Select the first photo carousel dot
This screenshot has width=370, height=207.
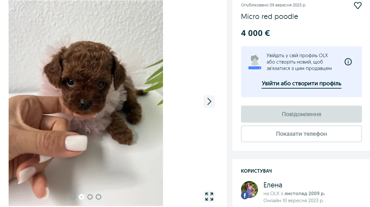coord(73,197)
